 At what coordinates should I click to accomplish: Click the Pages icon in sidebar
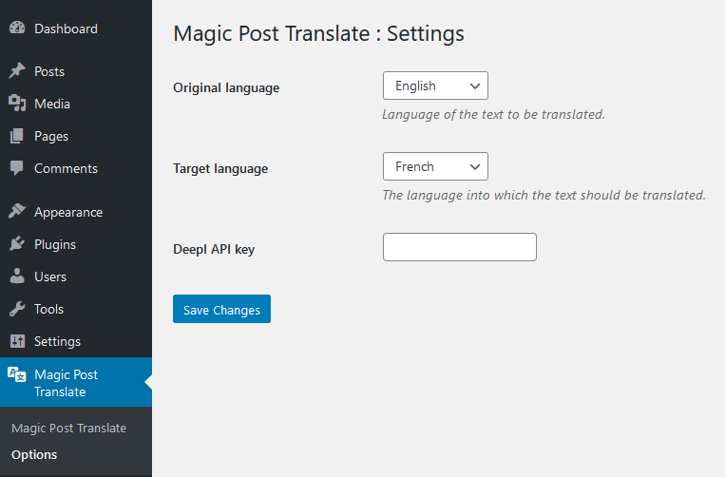pyautogui.click(x=17, y=136)
